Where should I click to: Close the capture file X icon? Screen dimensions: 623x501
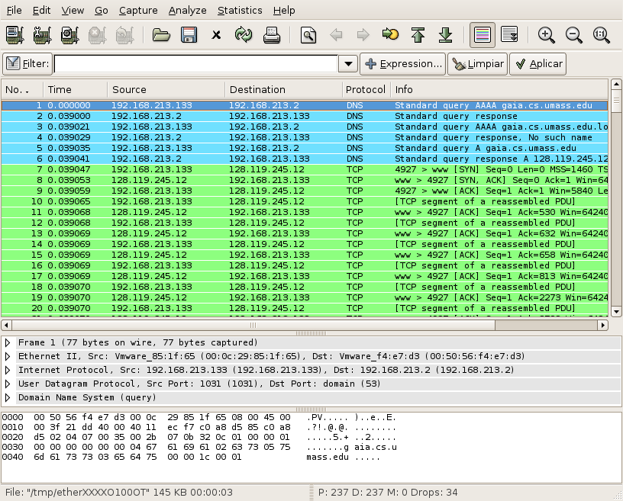[216, 35]
